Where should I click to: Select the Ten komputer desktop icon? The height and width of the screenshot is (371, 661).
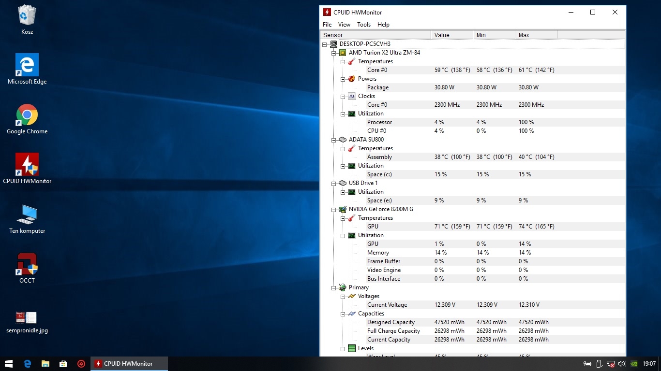pyautogui.click(x=27, y=218)
